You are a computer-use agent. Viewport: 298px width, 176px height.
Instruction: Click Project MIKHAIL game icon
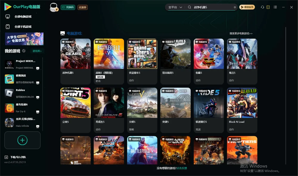(x=9, y=64)
